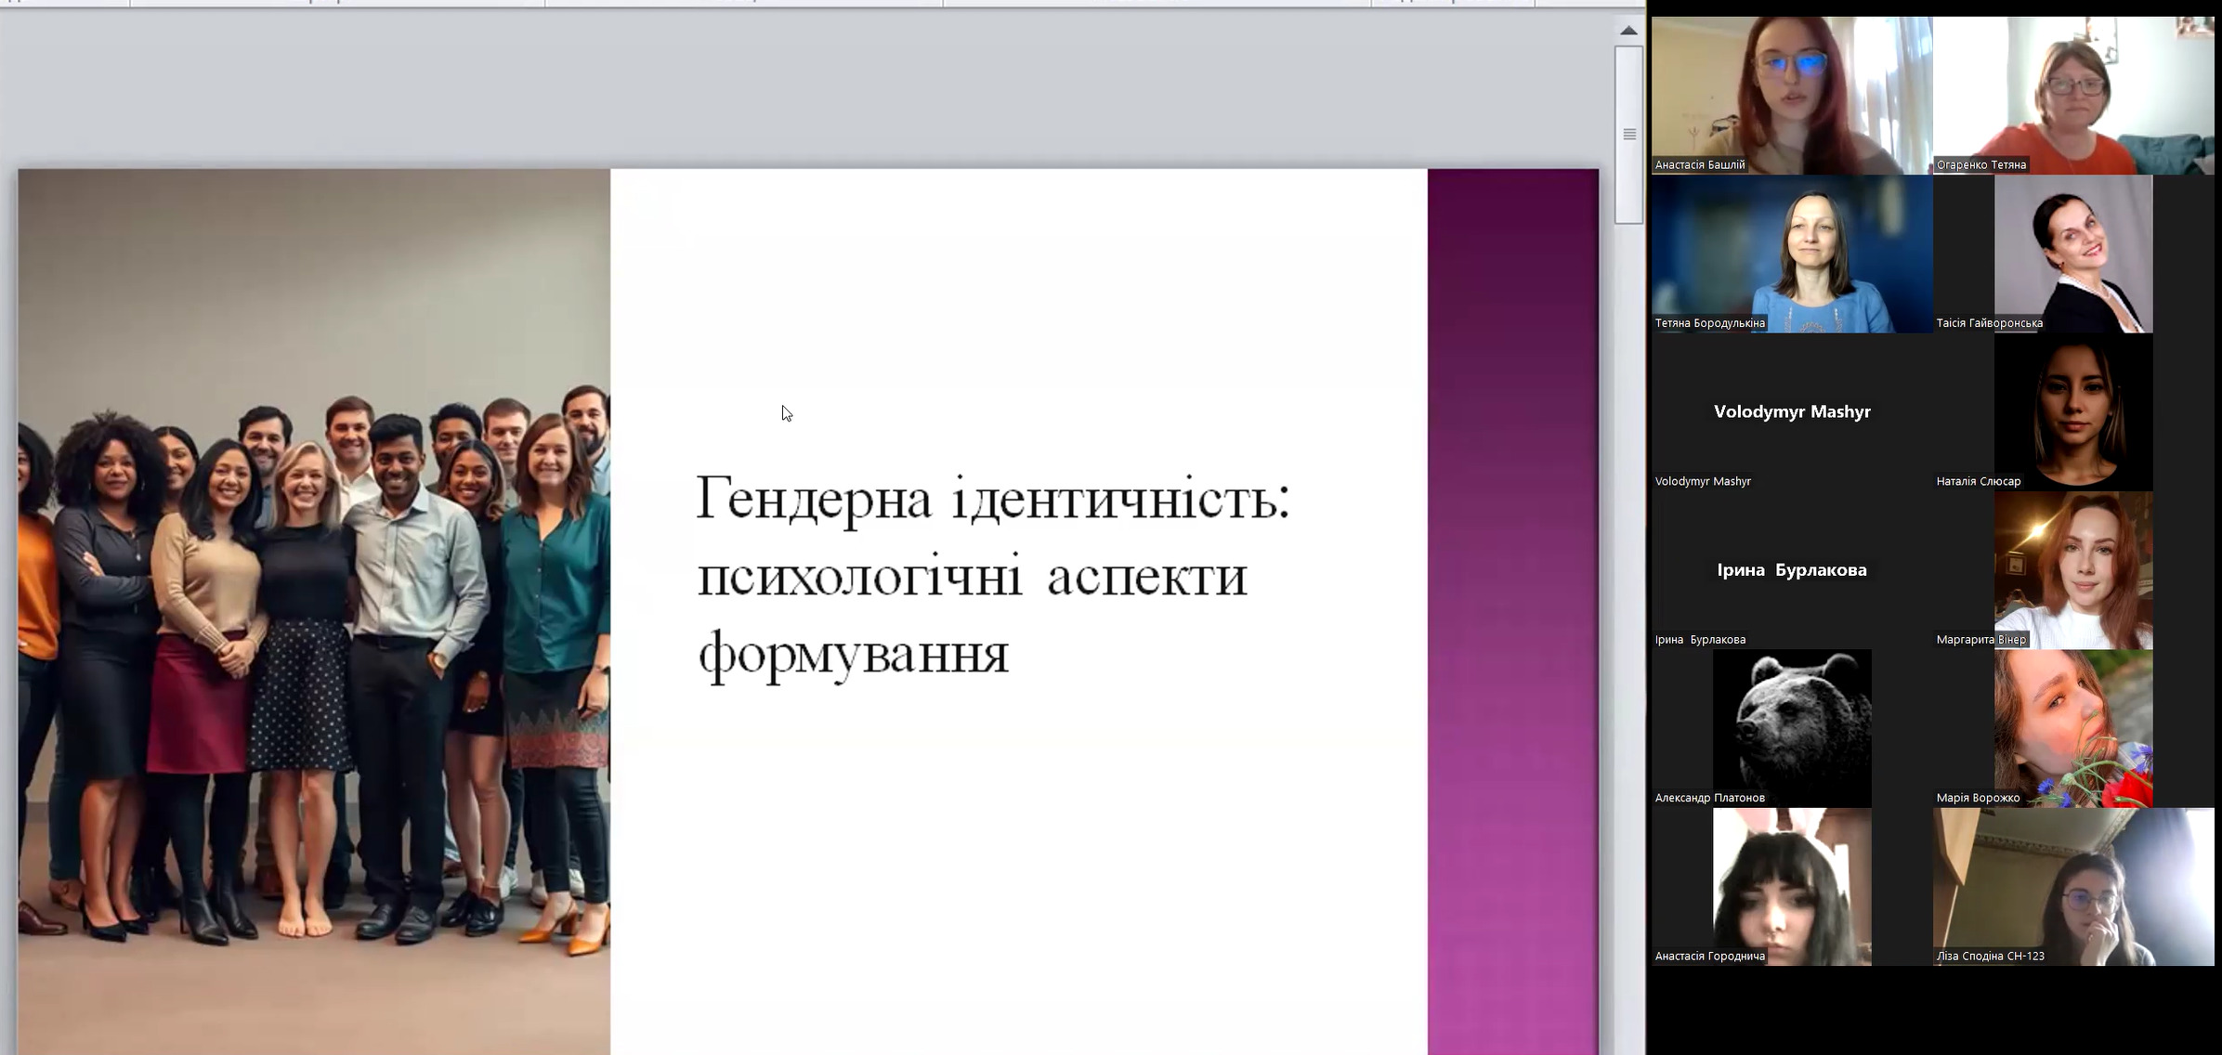Select the slide title 'Гендерна ідентичність' text
This screenshot has width=2222, height=1055.
pyautogui.click(x=992, y=499)
